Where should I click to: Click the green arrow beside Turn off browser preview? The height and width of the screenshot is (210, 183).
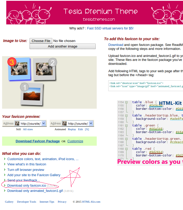(5, 170)
